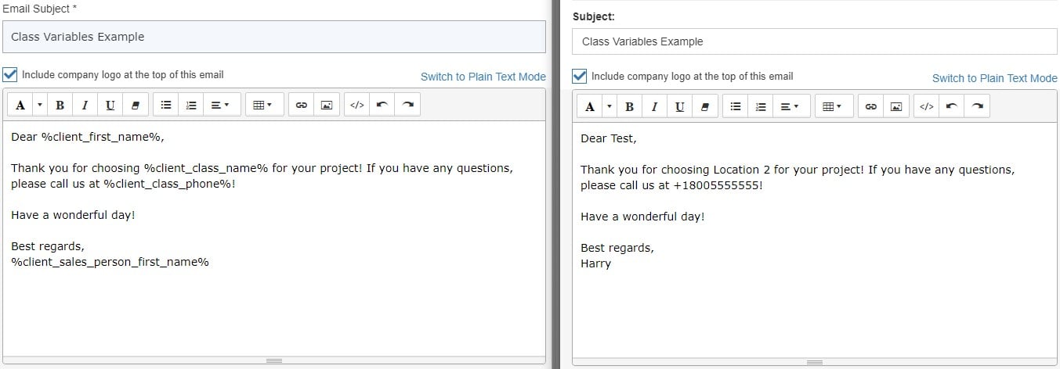The image size is (1060, 369).
Task: Toggle bold in the left editor toolbar
Action: pyautogui.click(x=60, y=106)
